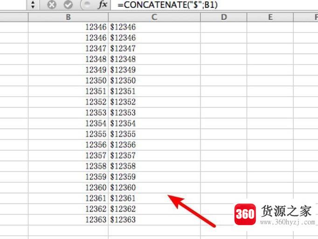Select cell showing $12360

(154, 188)
